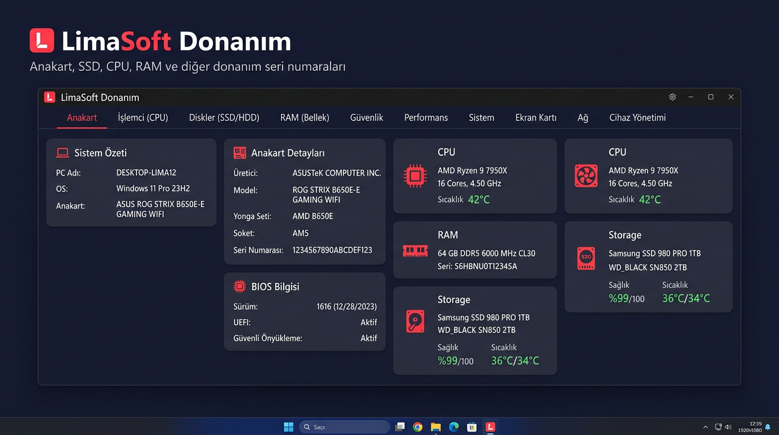Viewport: 779px width, 435px height.
Task: Open the Ekran Kartı tab
Action: (x=536, y=118)
